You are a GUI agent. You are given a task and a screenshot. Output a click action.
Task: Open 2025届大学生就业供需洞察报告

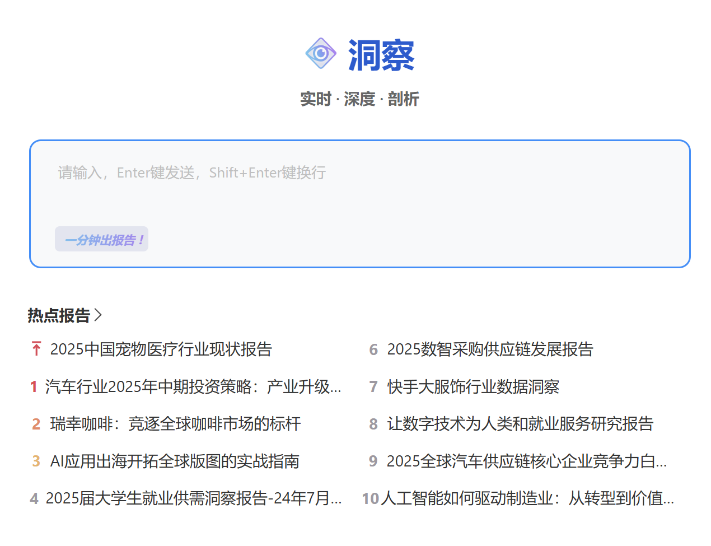pos(193,498)
